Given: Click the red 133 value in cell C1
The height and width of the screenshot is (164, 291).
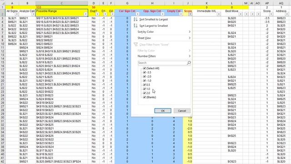Looking at the screenshot, I should coord(39,7).
